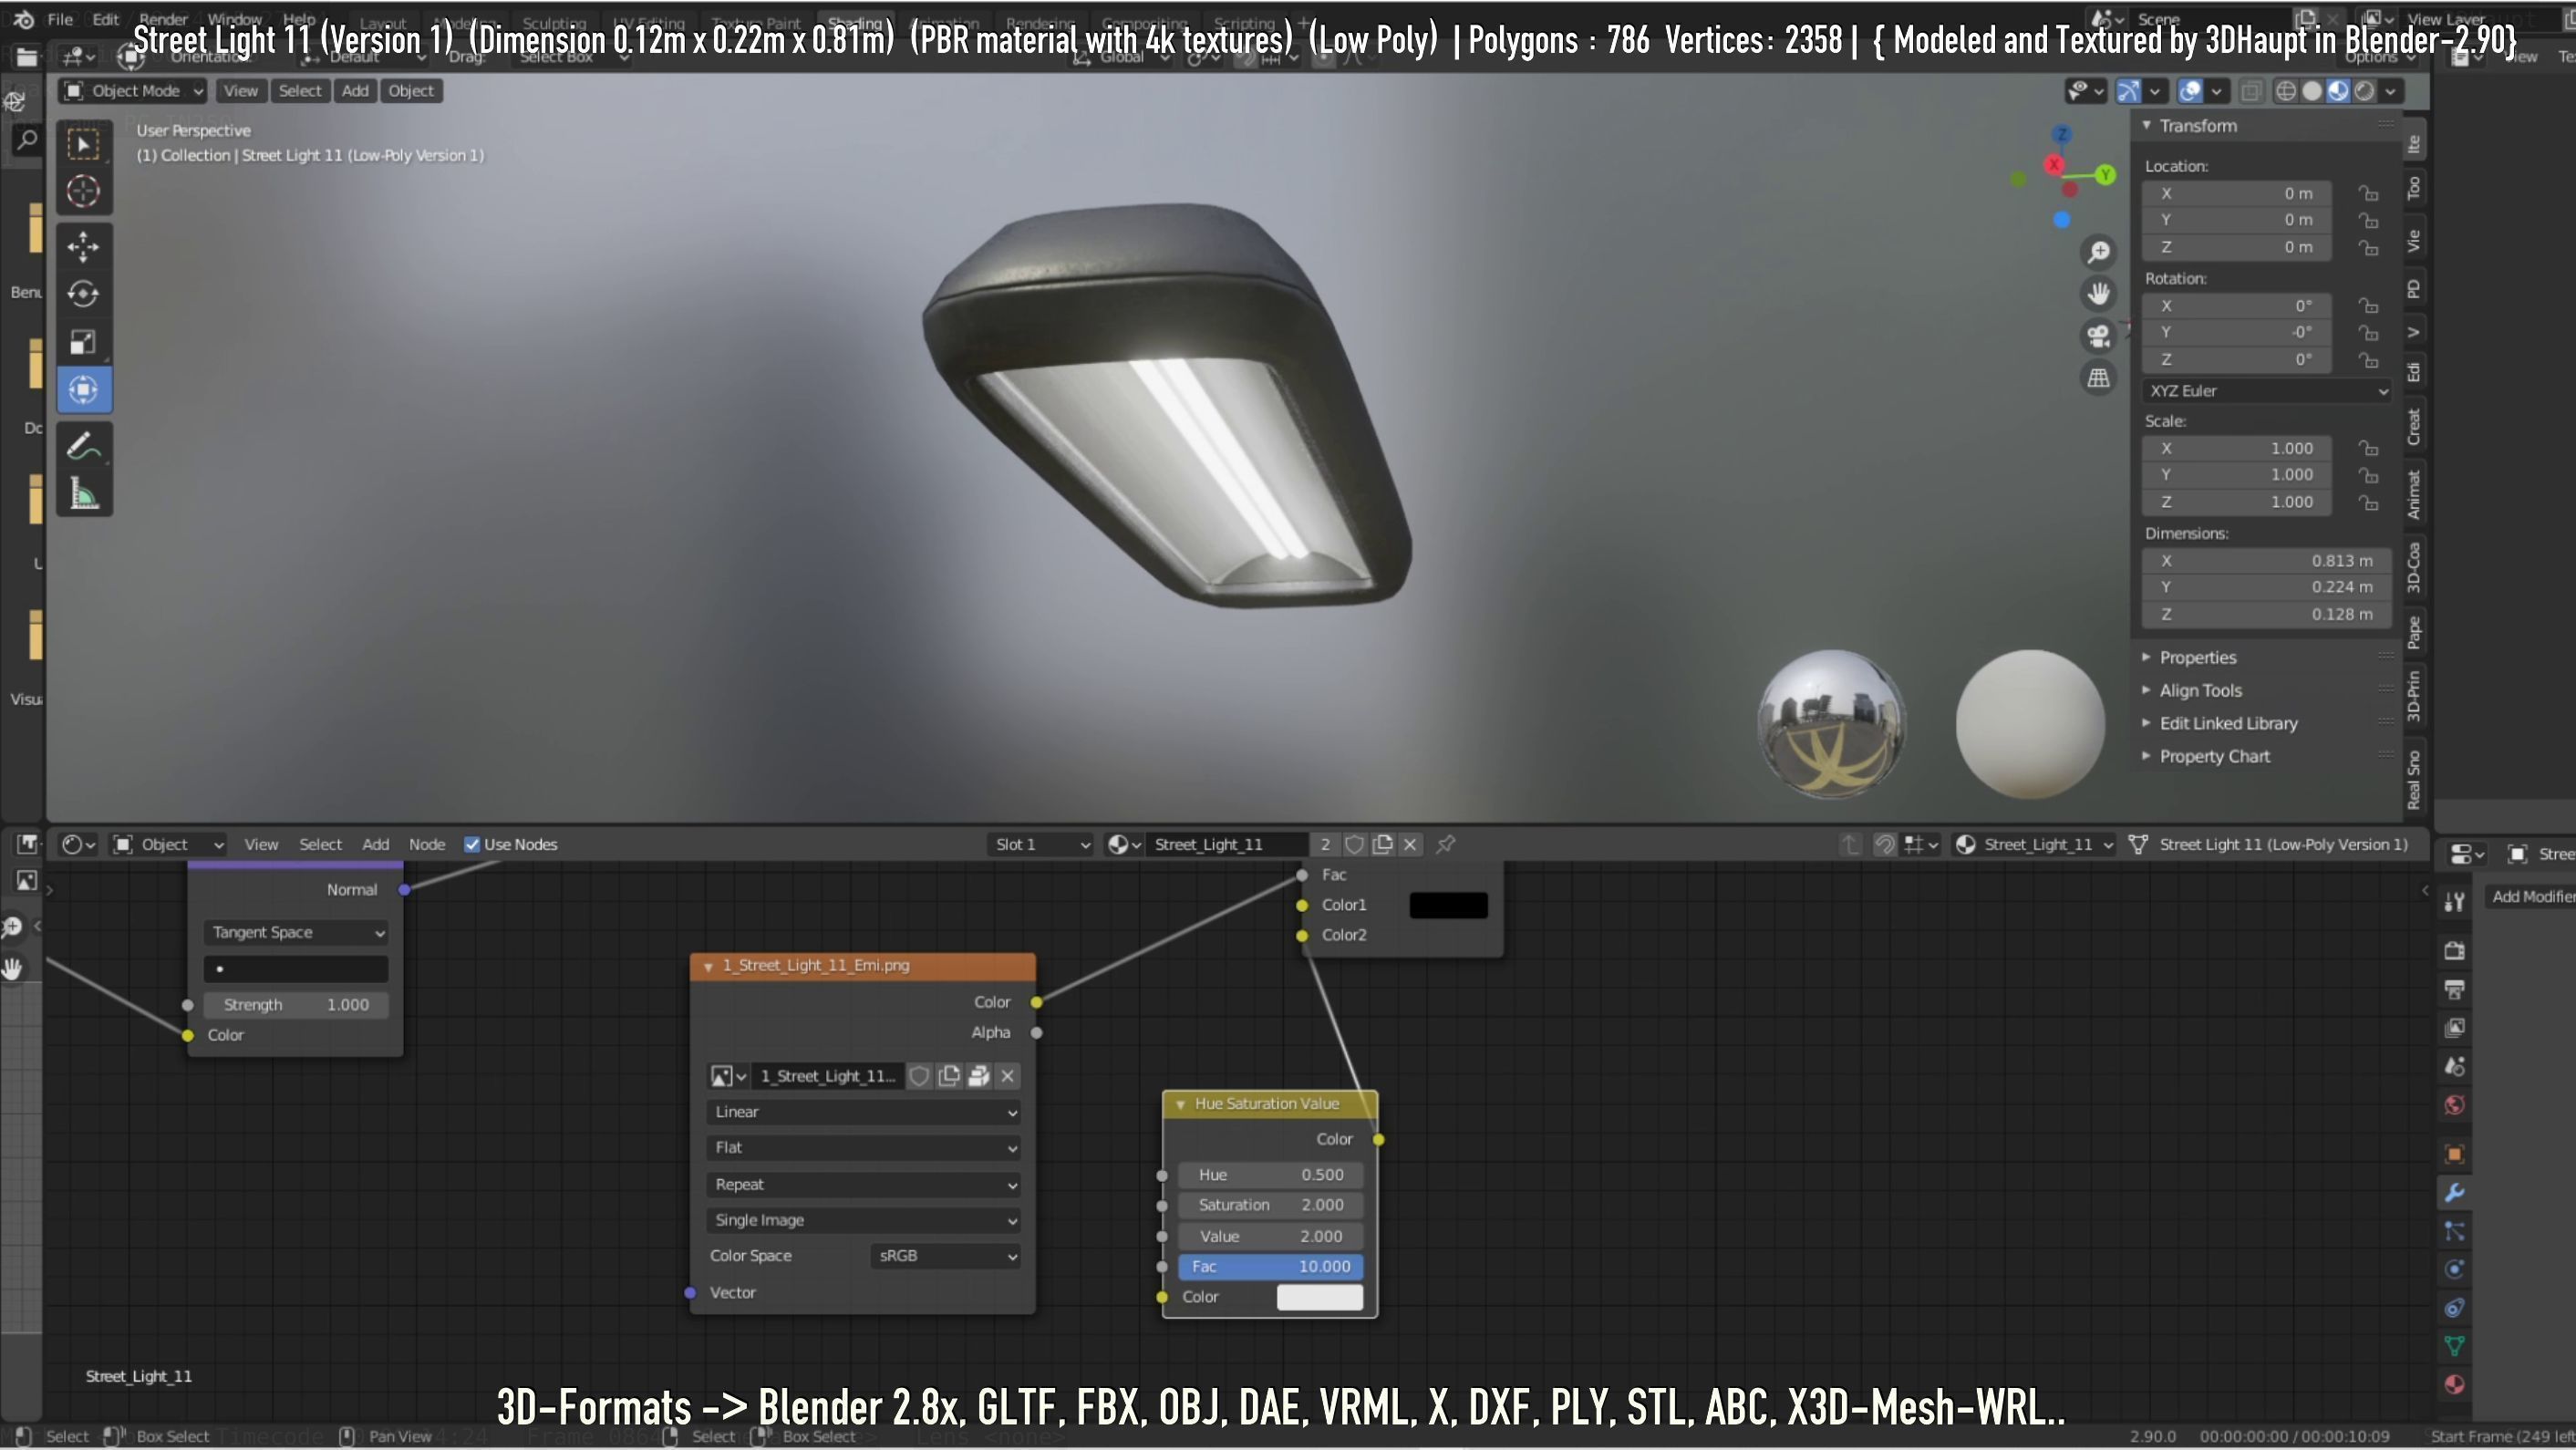Viewport: 2576px width, 1450px height.
Task: Open the File menu
Action: point(60,19)
